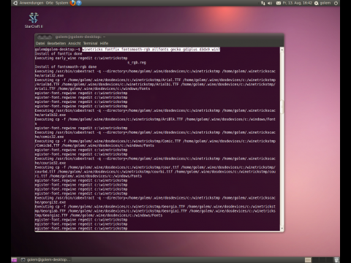Open the StarCraft II desktop shortcut
The width and height of the screenshot is (351, 263).
tap(34, 20)
